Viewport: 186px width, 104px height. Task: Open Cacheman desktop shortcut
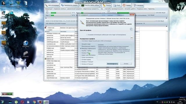point(26,54)
